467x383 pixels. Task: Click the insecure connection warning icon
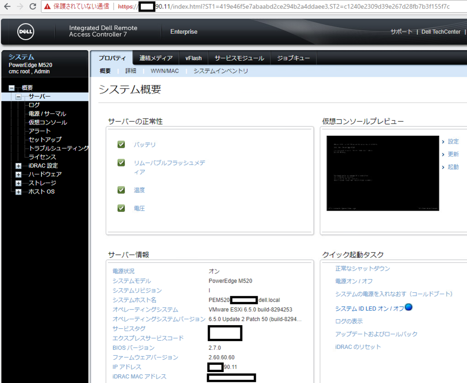(x=47, y=6)
